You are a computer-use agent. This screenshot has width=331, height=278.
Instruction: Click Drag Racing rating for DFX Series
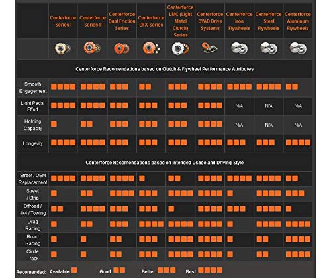(152, 224)
